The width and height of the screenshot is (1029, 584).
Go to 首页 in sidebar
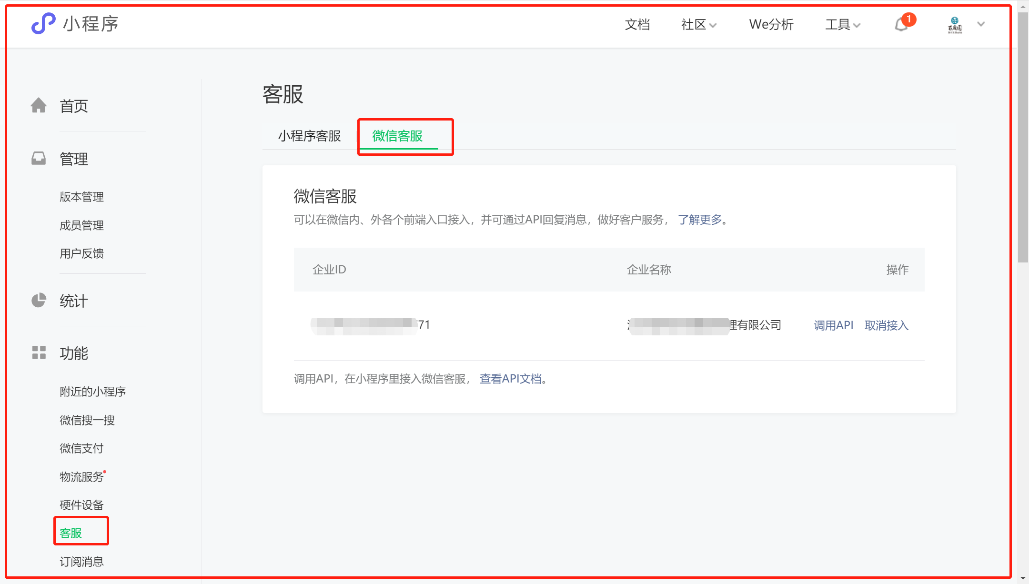tap(74, 106)
